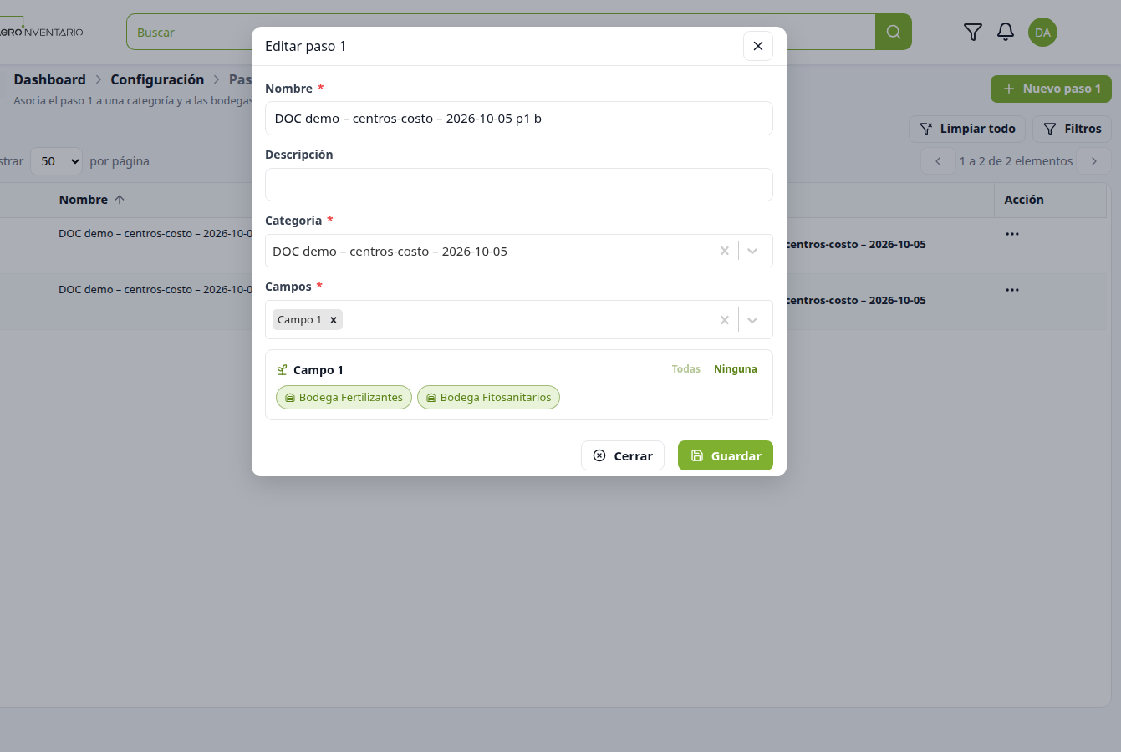Click the '1 a 2 de 2 elementos' text
Image resolution: width=1121 pixels, height=752 pixels.
(x=1016, y=161)
